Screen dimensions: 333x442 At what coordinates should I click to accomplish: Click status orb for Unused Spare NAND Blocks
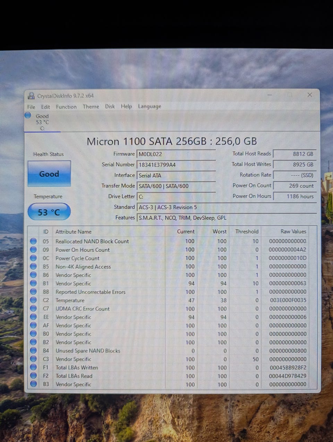coord(33,350)
